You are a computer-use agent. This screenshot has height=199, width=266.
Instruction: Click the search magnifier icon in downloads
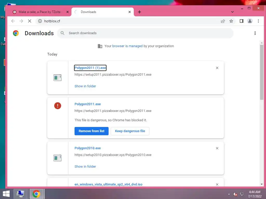point(62,33)
